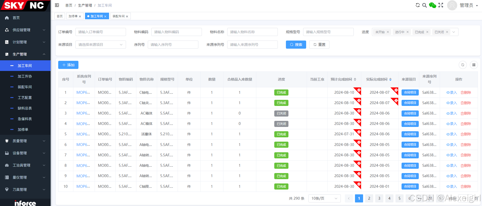This screenshot has width=482, height=206.
Task: Switch to the 首页 page tab
Action: pyautogui.click(x=60, y=16)
